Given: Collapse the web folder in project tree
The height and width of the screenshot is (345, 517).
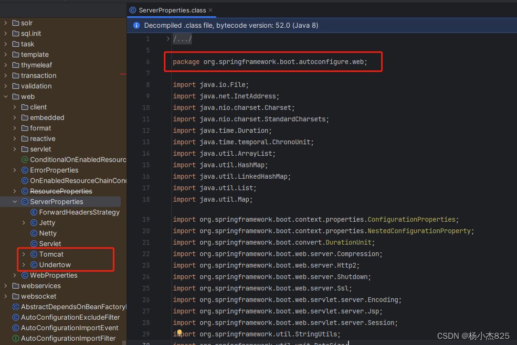Looking at the screenshot, I should [x=6, y=97].
